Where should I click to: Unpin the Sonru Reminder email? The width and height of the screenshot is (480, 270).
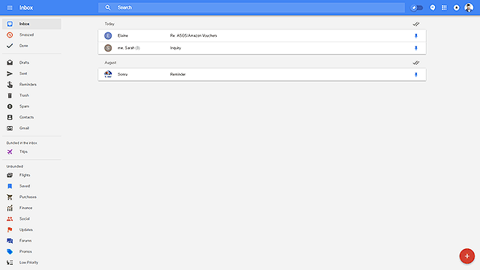coord(415,74)
